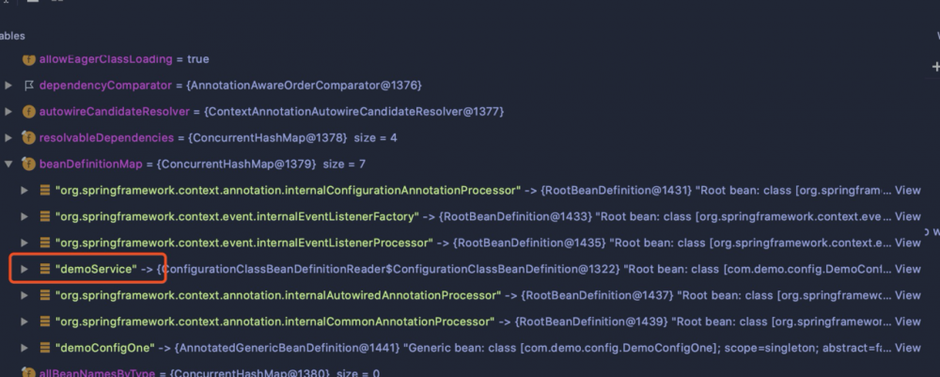The height and width of the screenshot is (377, 940).
Task: Click the map entry icon beside "demoConfigOne"
Action: [44, 348]
